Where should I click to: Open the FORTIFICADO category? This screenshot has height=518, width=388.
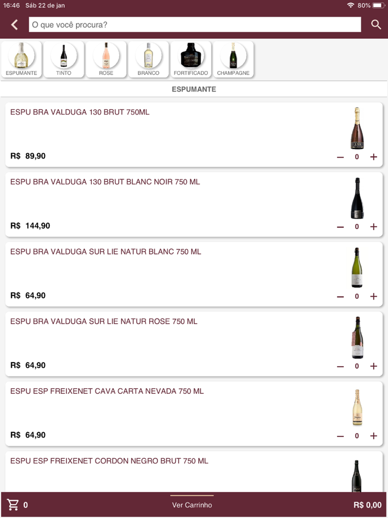pyautogui.click(x=191, y=59)
